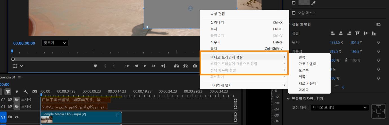
Task: Select 오른쪽 in the align submenu
Action: pyautogui.click(x=309, y=70)
